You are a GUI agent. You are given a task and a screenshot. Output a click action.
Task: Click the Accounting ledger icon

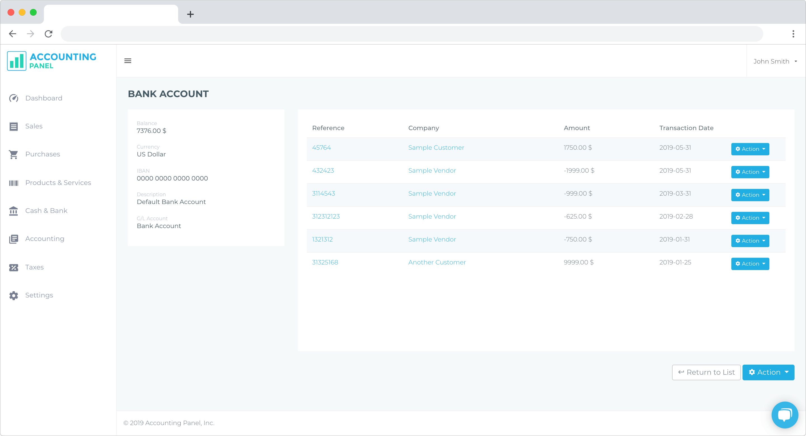click(x=13, y=239)
